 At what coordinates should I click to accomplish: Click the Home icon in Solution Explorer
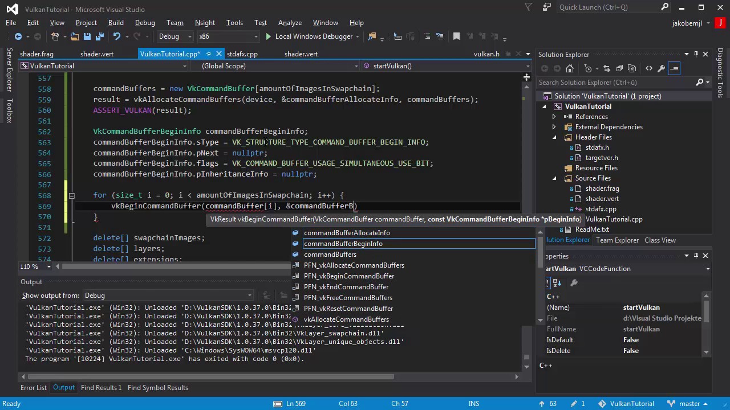tap(569, 68)
